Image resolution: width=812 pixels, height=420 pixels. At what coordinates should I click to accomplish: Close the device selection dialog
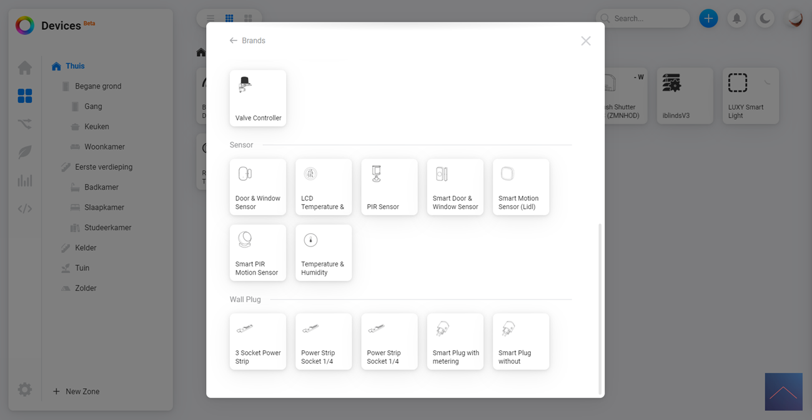pyautogui.click(x=585, y=41)
